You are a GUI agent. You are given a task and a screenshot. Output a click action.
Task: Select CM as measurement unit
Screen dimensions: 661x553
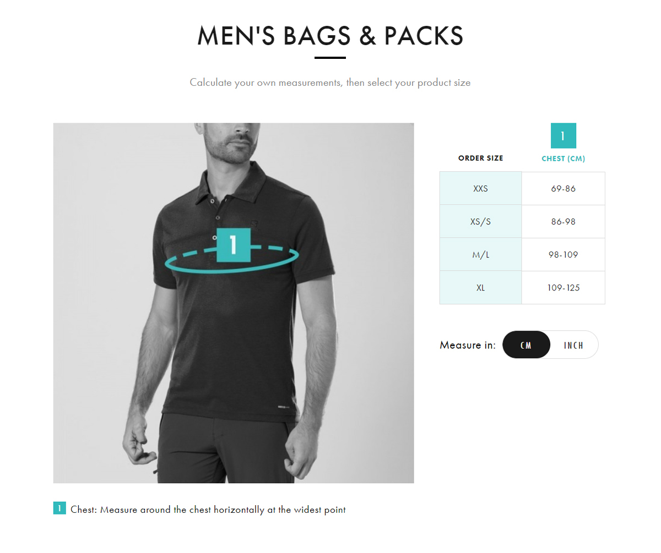click(526, 345)
